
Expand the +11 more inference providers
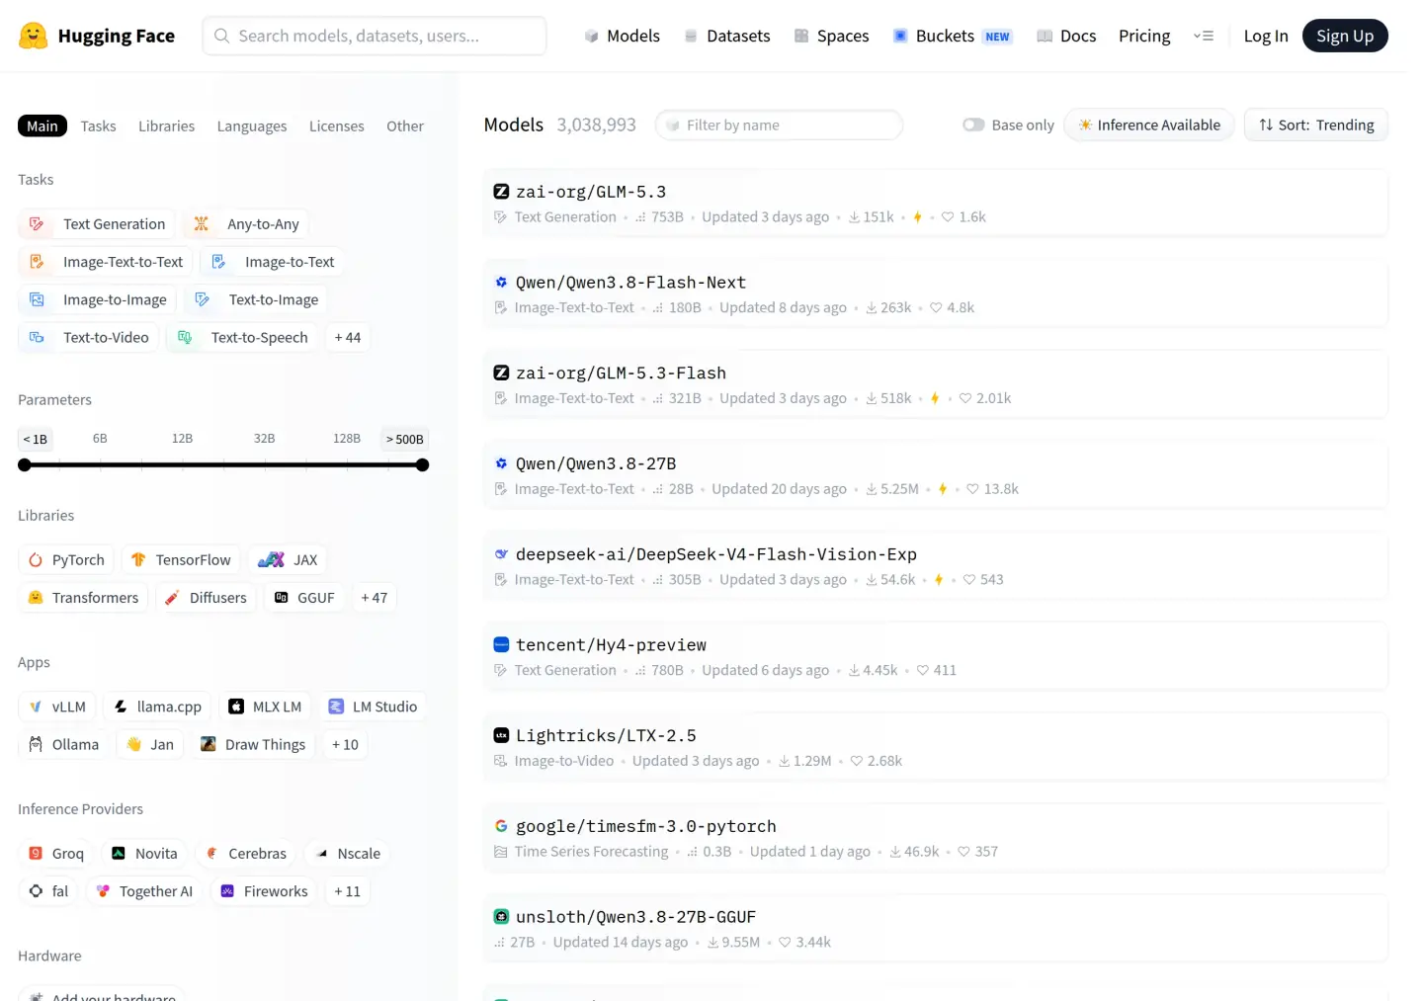347,891
